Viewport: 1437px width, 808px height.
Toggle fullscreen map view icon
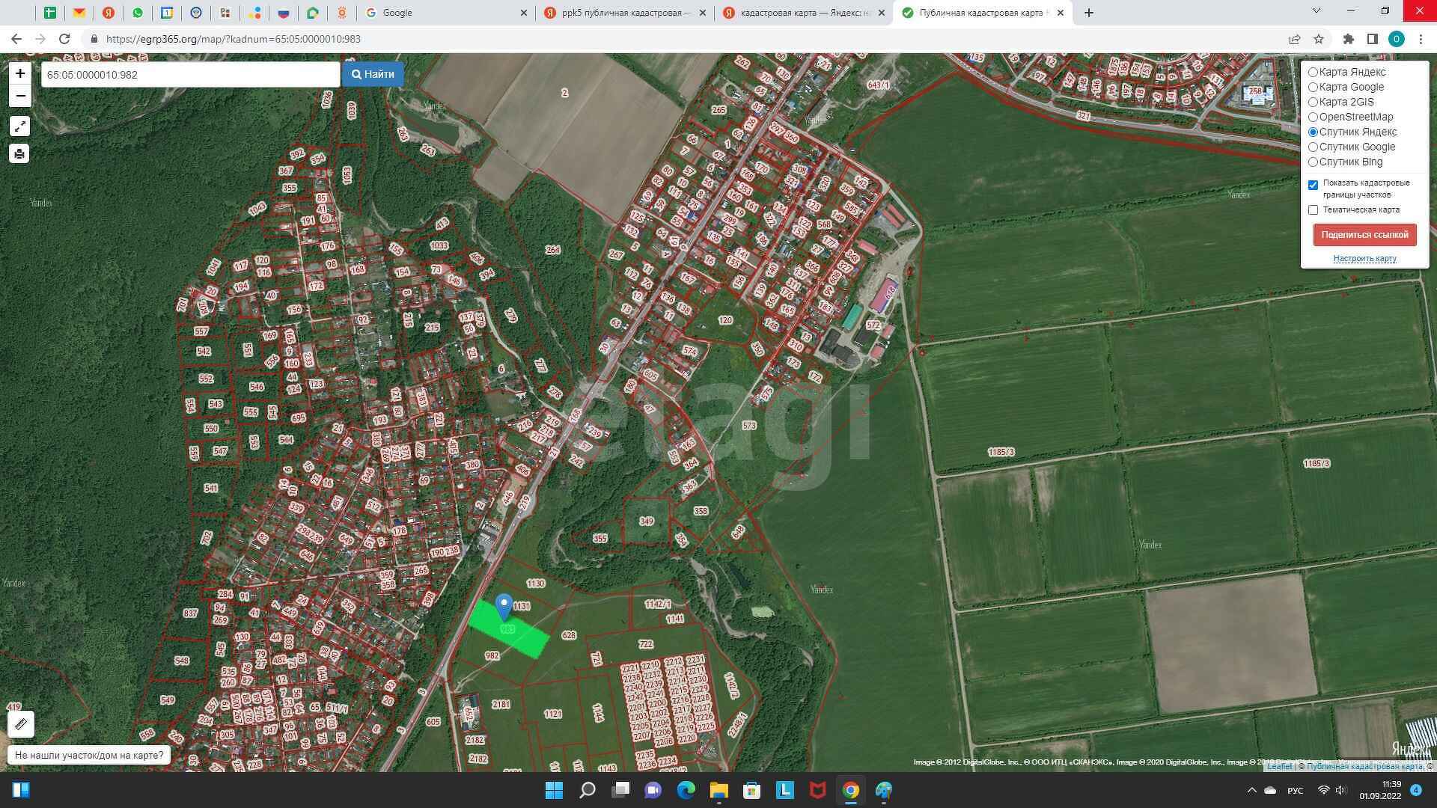pyautogui.click(x=19, y=126)
